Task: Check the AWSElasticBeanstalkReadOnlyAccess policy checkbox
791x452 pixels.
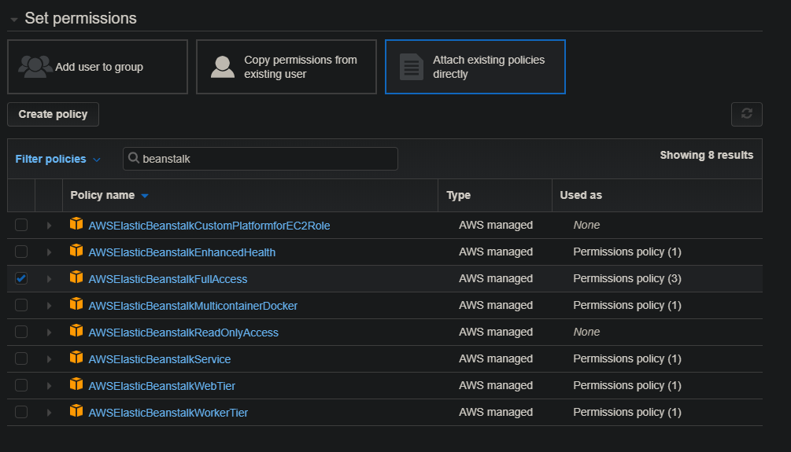Action: pyautogui.click(x=21, y=332)
